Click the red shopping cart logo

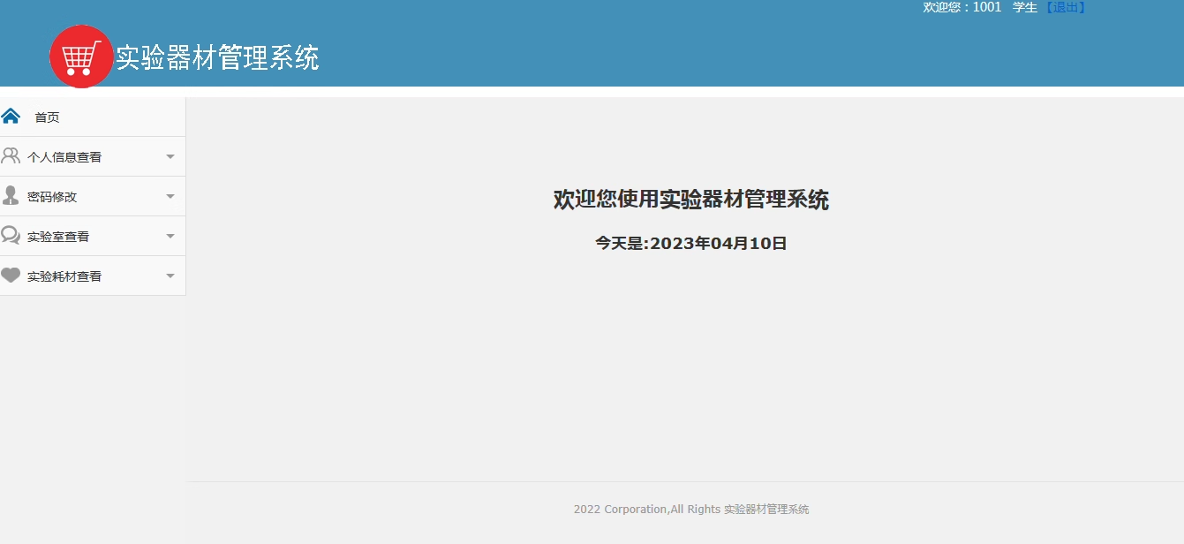click(81, 57)
